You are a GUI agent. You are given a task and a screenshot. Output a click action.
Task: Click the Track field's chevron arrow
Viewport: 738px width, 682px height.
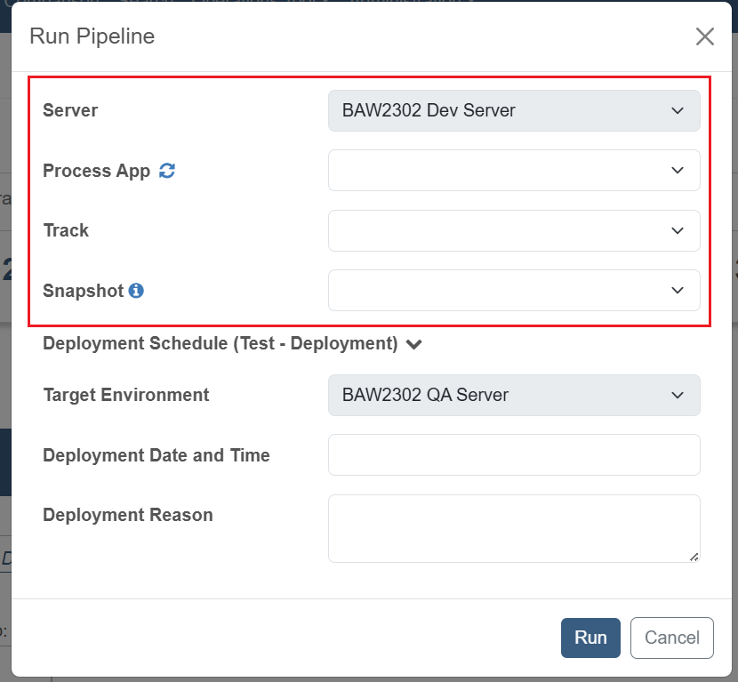pyautogui.click(x=678, y=230)
